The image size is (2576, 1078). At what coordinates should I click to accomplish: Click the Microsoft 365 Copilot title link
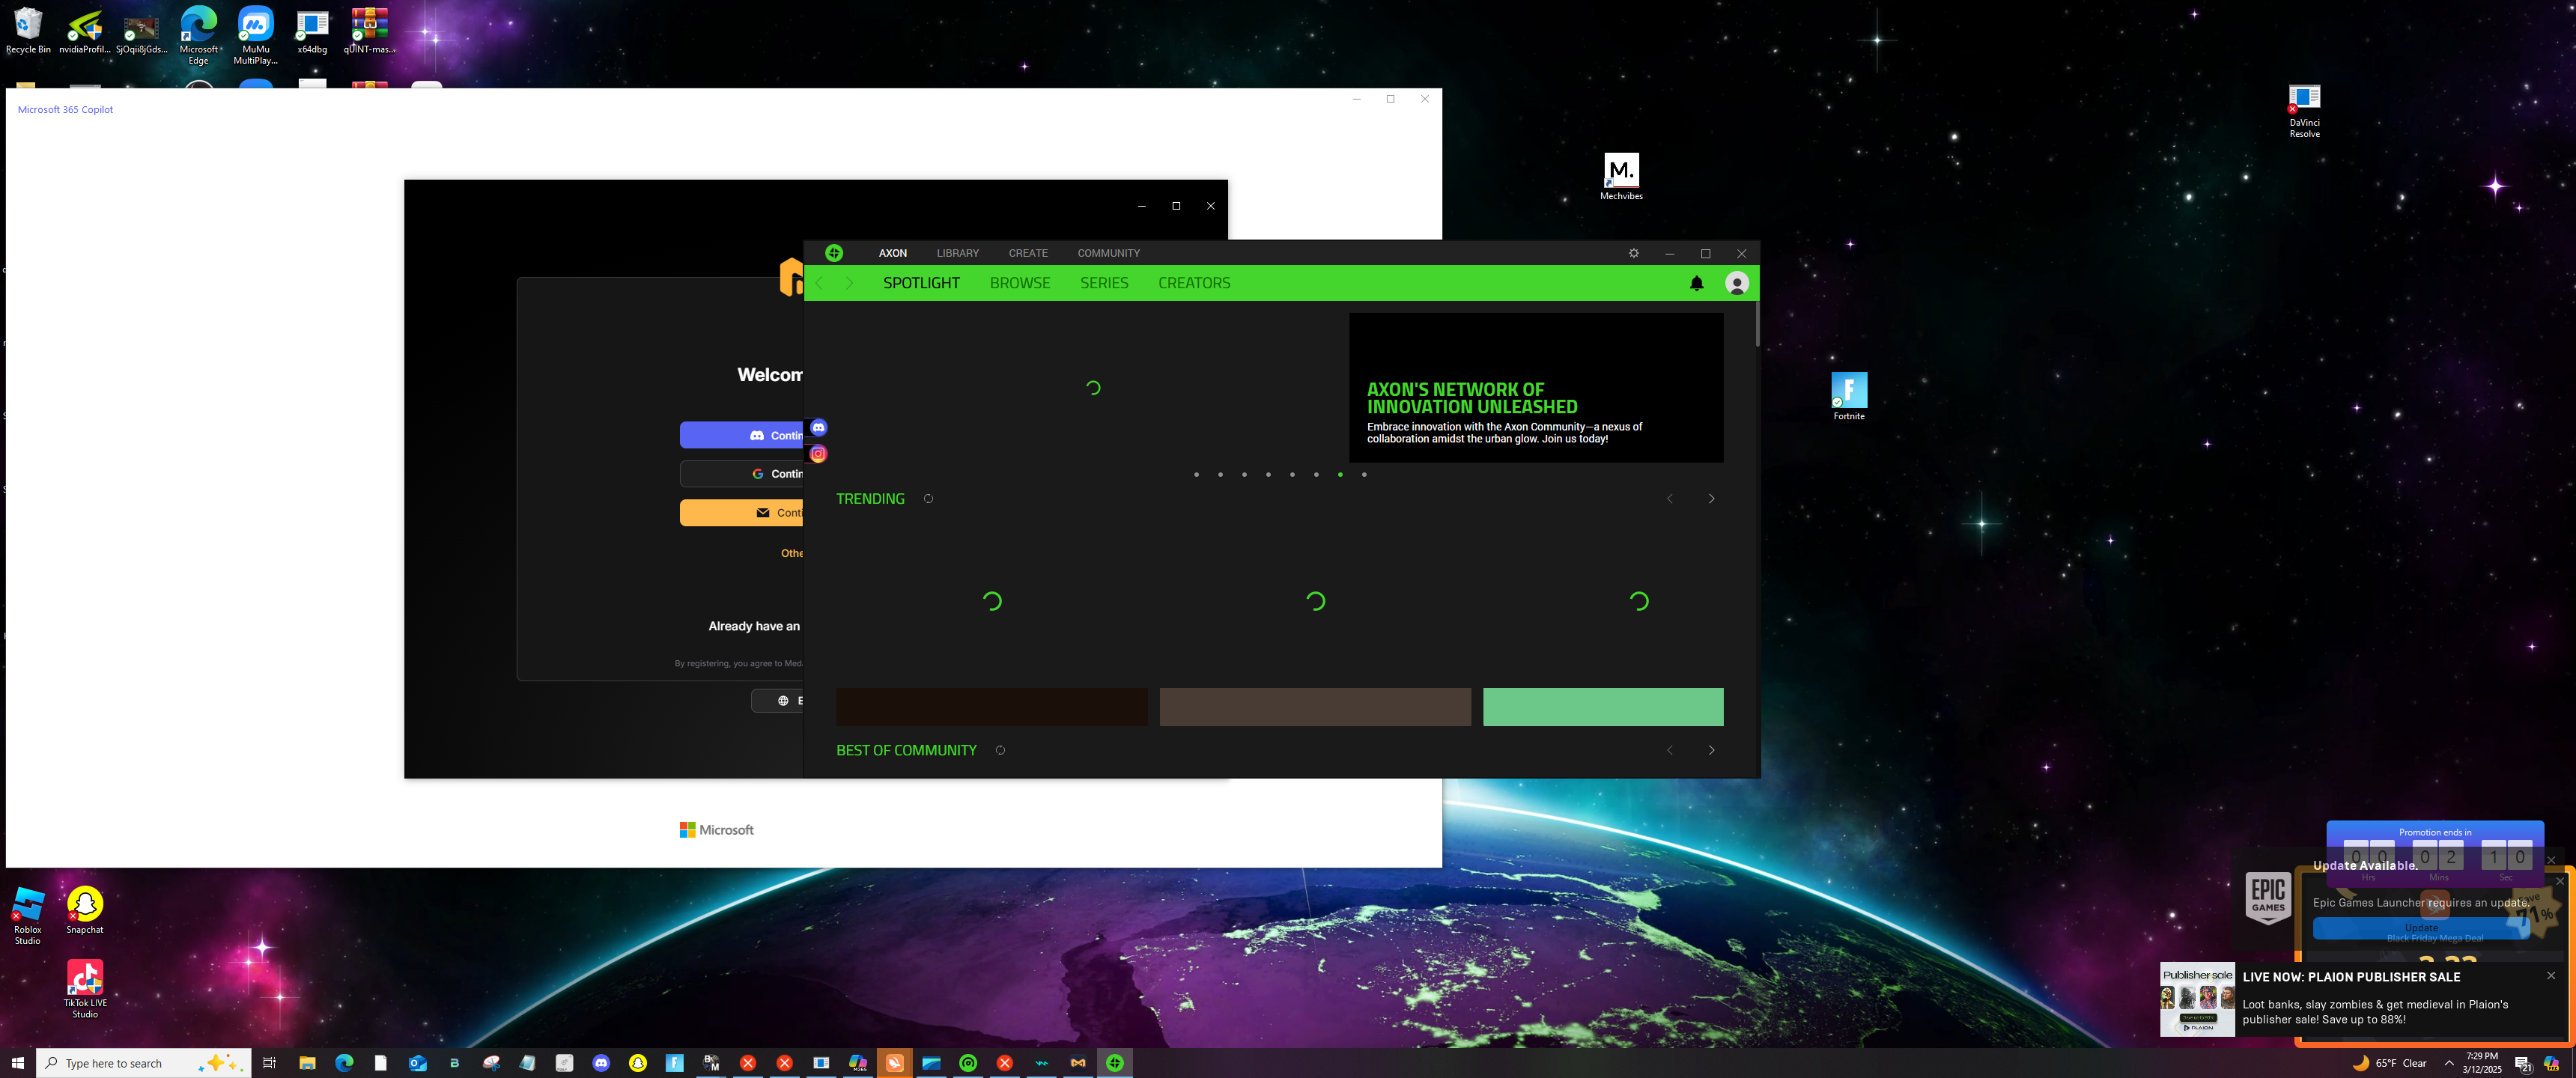tap(65, 110)
